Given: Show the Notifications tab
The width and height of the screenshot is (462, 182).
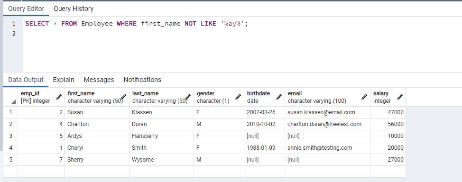Looking at the screenshot, I should 142,80.
